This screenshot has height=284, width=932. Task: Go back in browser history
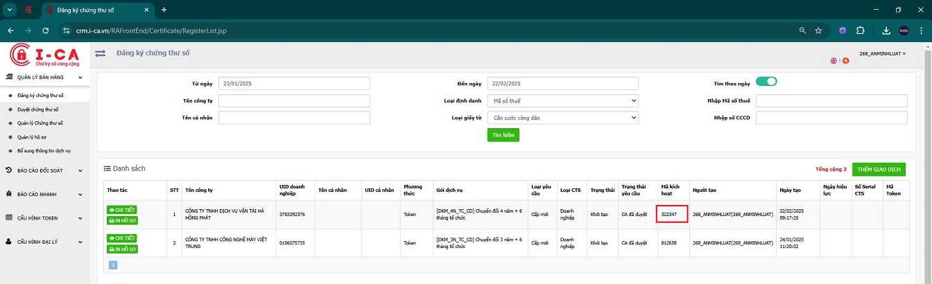pos(10,30)
